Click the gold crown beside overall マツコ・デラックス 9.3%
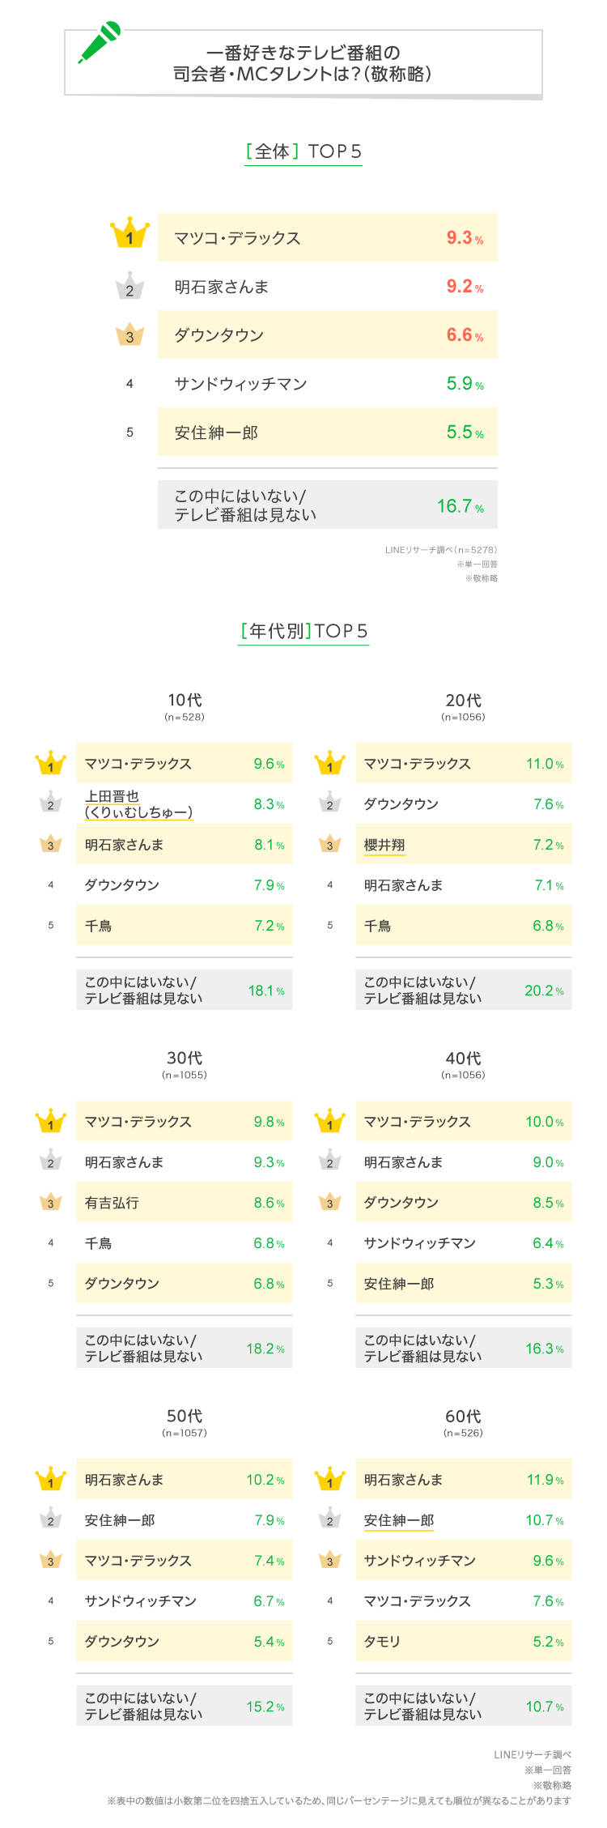 point(129,235)
